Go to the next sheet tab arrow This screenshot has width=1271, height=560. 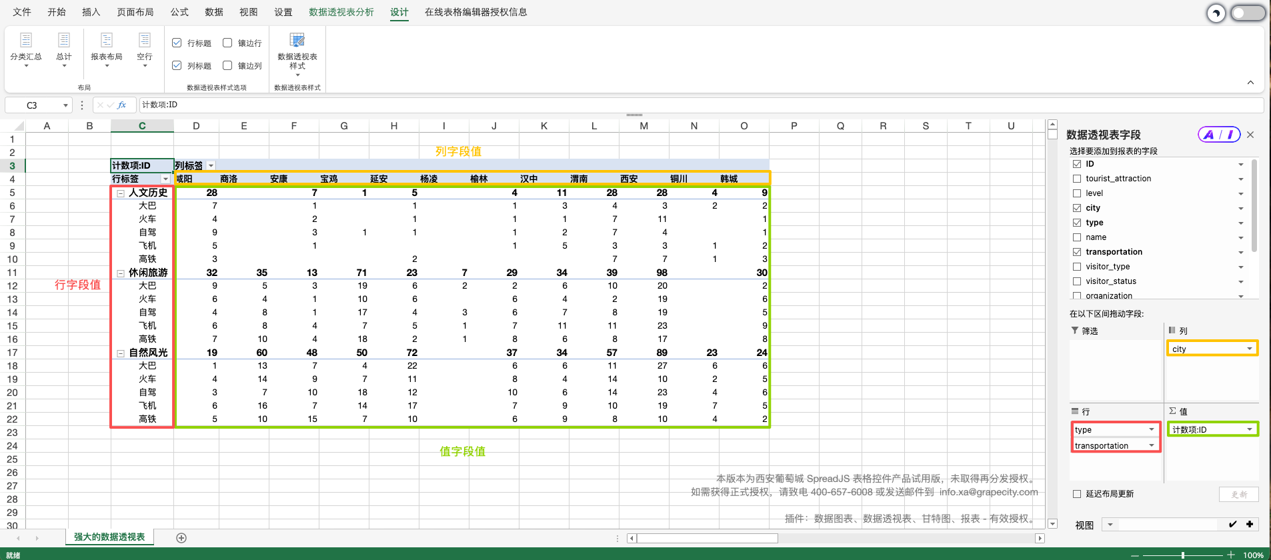click(x=37, y=538)
